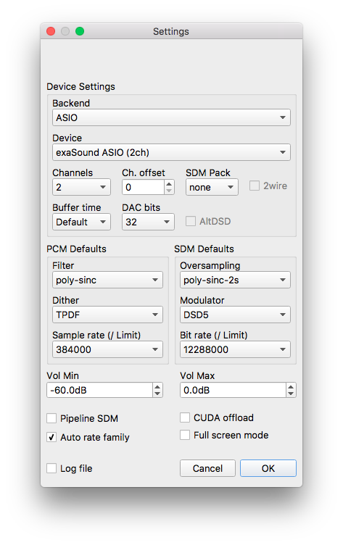The height and width of the screenshot is (545, 343).
Task: Open the Dither dropdown showing TPDF
Action: 107,315
